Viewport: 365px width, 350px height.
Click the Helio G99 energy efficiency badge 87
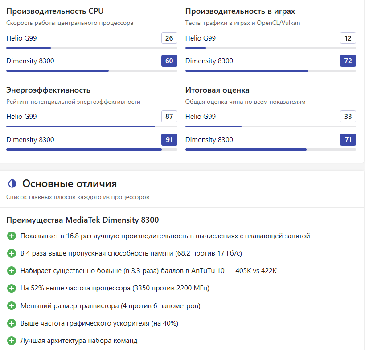click(x=169, y=117)
